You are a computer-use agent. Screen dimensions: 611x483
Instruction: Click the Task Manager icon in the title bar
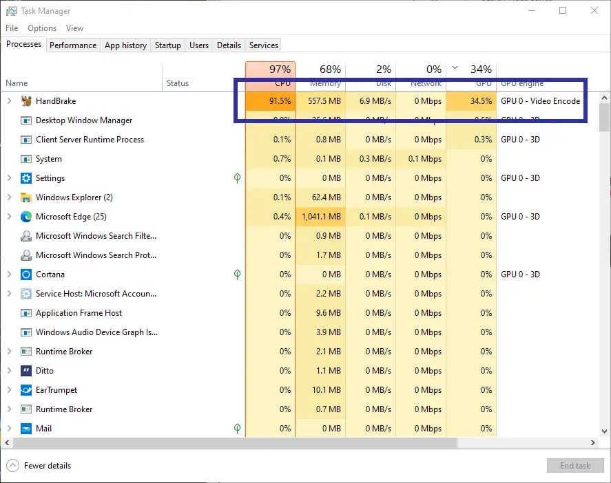pos(10,10)
